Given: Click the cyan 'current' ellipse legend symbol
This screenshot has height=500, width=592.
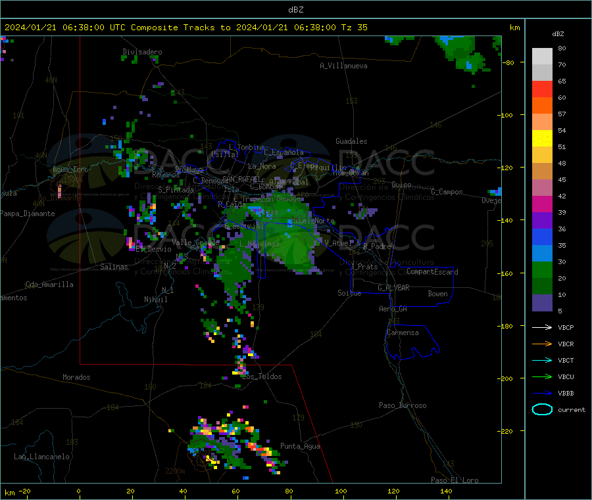Looking at the screenshot, I should coord(542,409).
